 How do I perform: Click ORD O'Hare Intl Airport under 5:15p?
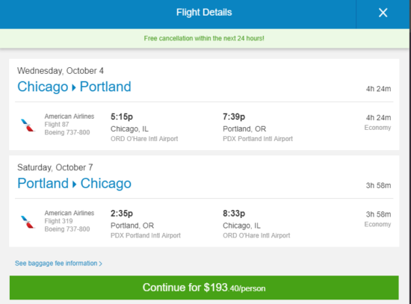[144, 139]
